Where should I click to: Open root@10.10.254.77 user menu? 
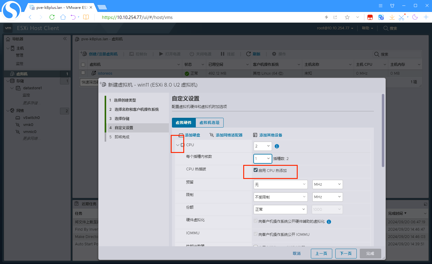[335, 28]
